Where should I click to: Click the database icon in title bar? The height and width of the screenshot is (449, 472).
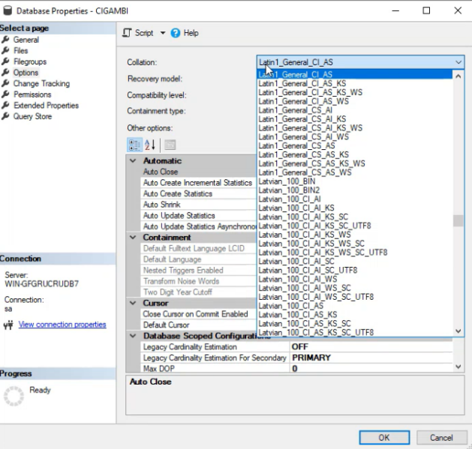(x=8, y=10)
